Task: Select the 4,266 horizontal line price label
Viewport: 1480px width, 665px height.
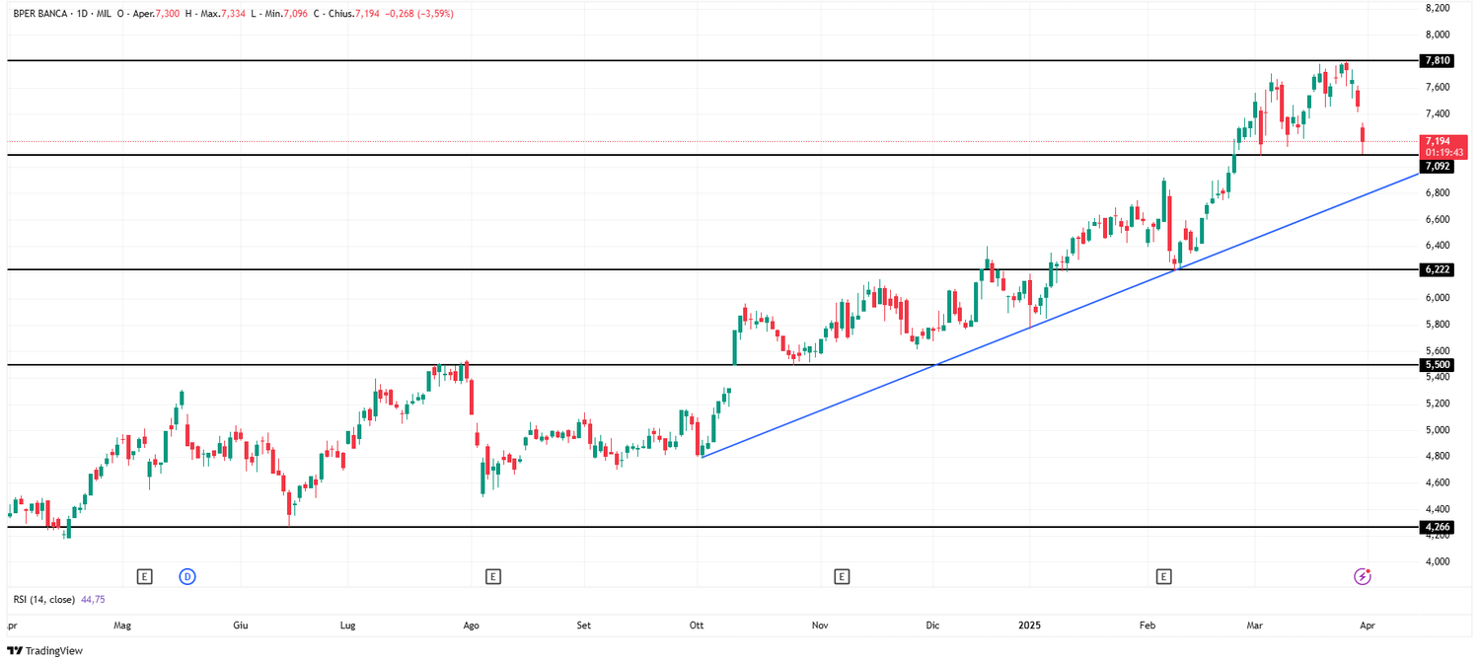Action: (1438, 527)
